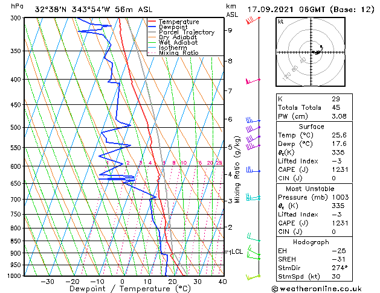Image resolution: width=380 pixels, height=293 pixels.
Task: Click the LCL marker on height axis
Action: click(x=237, y=251)
